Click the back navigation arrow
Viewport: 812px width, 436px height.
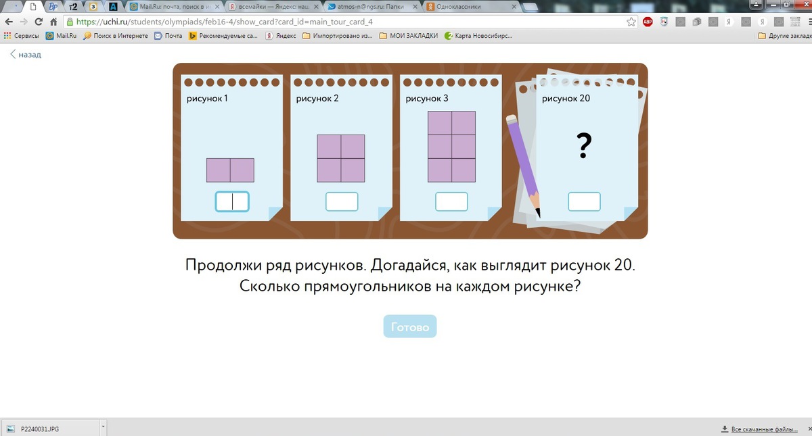(7, 21)
